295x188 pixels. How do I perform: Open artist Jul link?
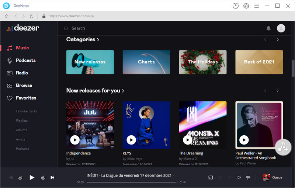click(x=72, y=159)
